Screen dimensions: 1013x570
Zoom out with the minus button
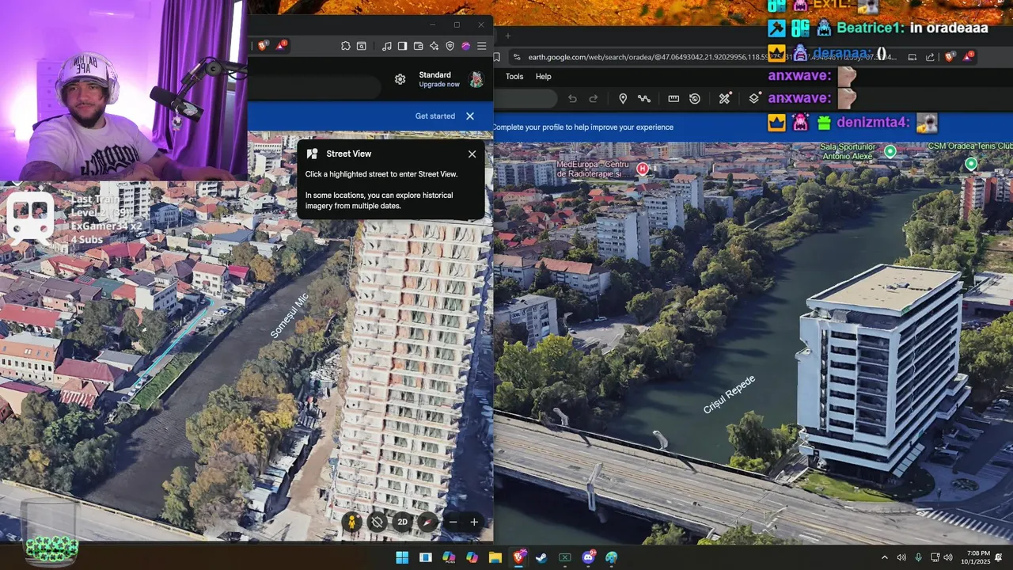[x=453, y=522]
